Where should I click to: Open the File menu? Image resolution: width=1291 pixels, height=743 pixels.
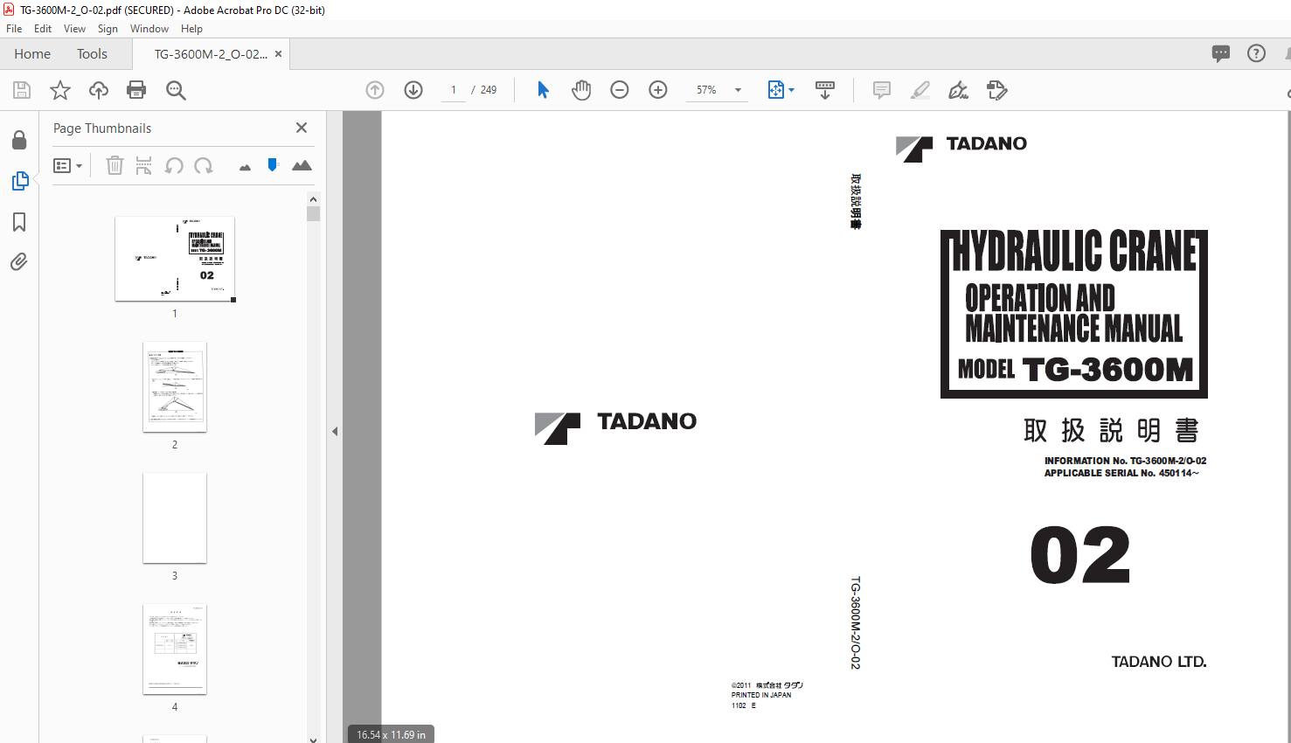[14, 29]
